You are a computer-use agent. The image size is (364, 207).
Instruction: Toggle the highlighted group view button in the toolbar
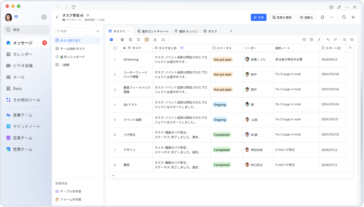pyautogui.click(x=147, y=40)
